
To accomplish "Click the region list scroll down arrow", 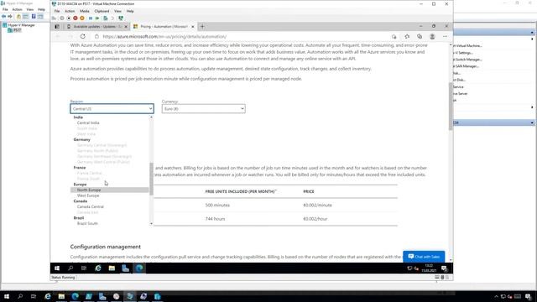I will pyautogui.click(x=151, y=224).
